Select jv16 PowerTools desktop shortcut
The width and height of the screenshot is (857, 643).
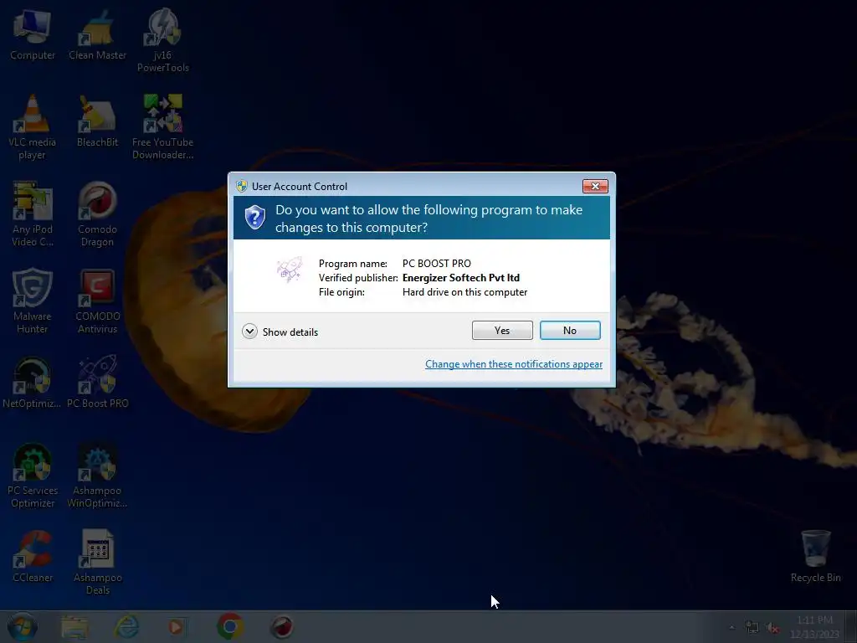click(162, 40)
